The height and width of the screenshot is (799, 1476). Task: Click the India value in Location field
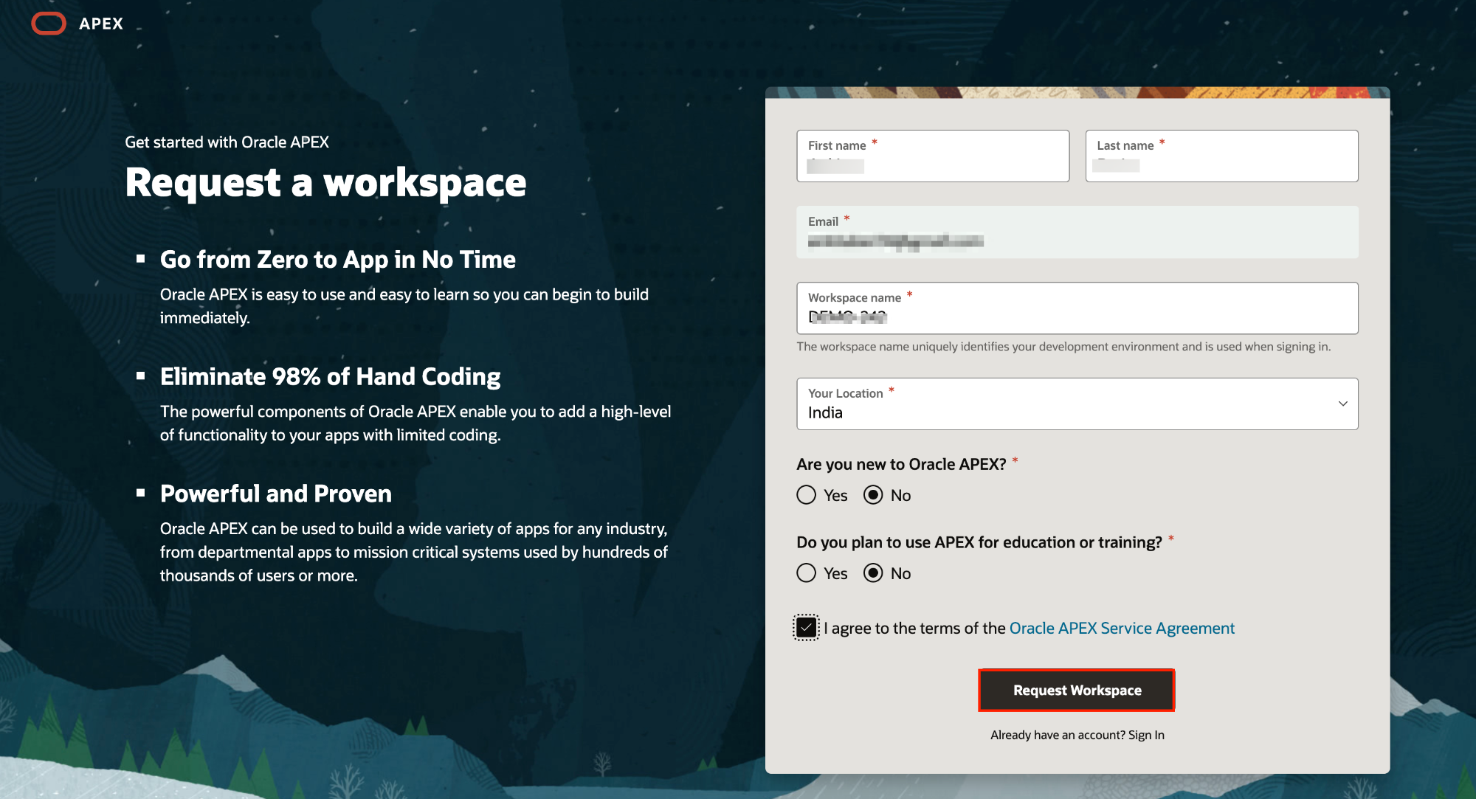tap(825, 413)
